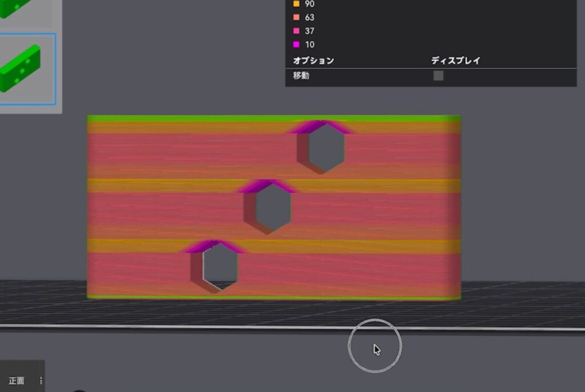The height and width of the screenshot is (392, 585).
Task: Click magenta overhang above the middle hexagon
Action: [x=267, y=185]
